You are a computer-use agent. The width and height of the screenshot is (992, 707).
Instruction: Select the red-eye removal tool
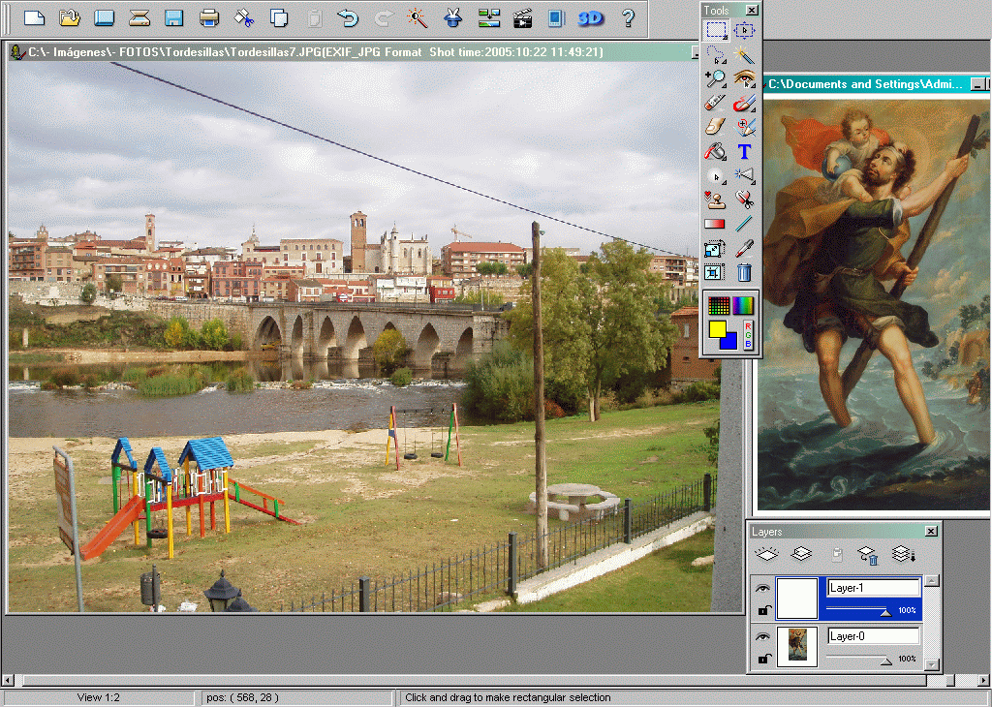point(743,77)
